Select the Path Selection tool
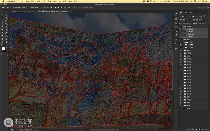Viewport: 210px width, 131px height. (6, 39)
